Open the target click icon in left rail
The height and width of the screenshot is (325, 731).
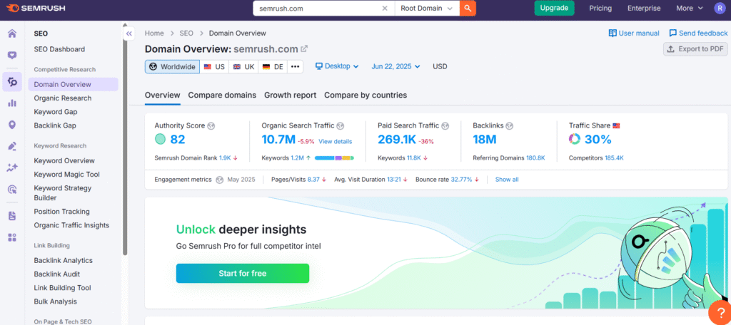point(12,189)
